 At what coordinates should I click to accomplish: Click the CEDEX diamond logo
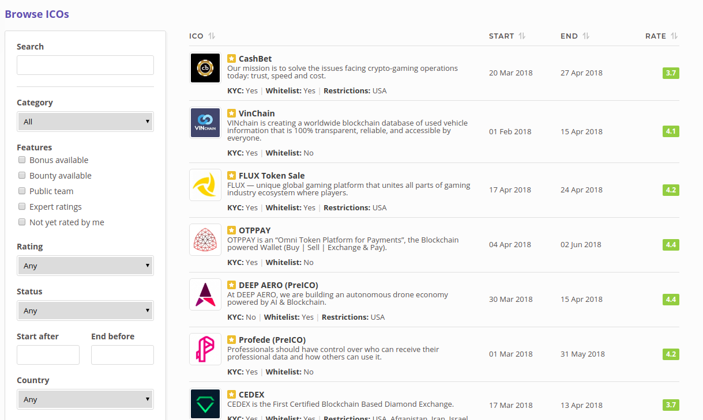click(205, 403)
